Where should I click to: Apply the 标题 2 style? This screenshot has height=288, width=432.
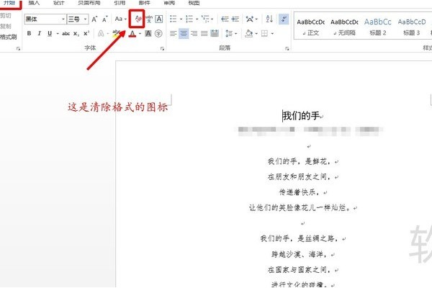tap(378, 27)
